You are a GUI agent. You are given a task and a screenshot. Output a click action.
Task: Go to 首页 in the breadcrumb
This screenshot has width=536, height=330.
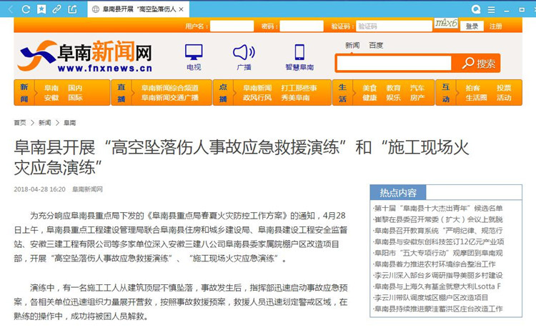[20, 123]
